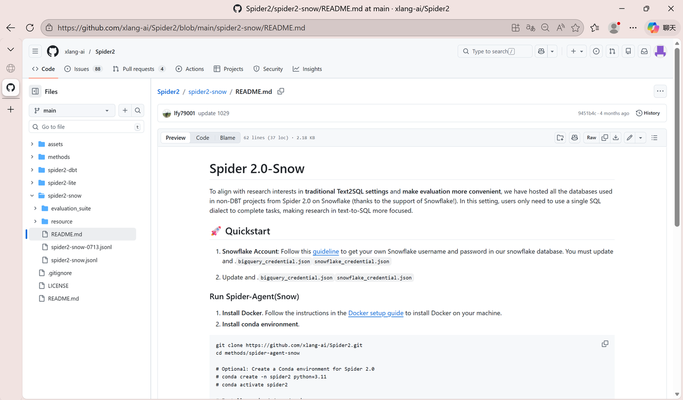
Task: View the file History
Action: (648, 113)
